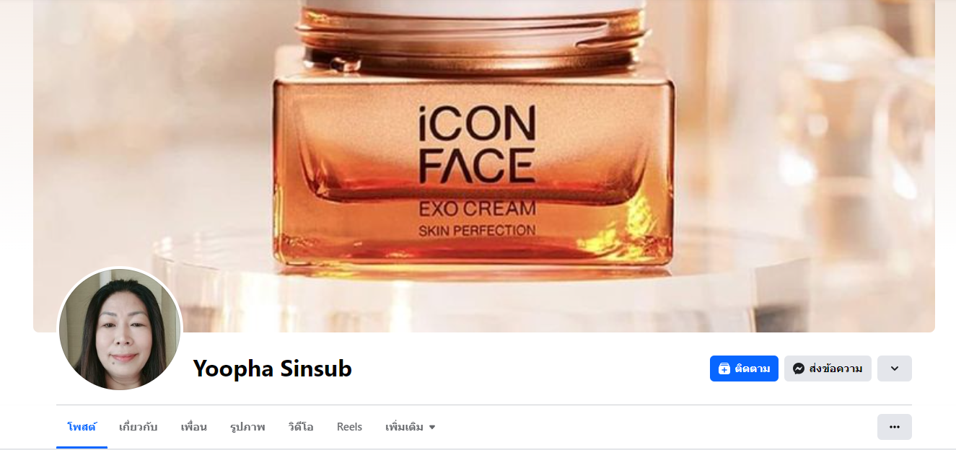Go to the รูปภาพ tab

(x=247, y=427)
